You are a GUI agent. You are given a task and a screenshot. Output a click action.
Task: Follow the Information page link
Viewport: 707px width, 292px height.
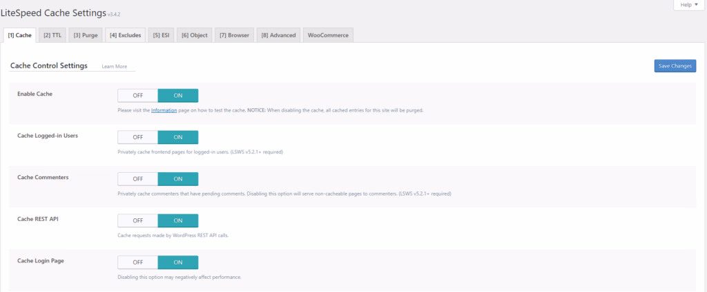click(x=164, y=110)
